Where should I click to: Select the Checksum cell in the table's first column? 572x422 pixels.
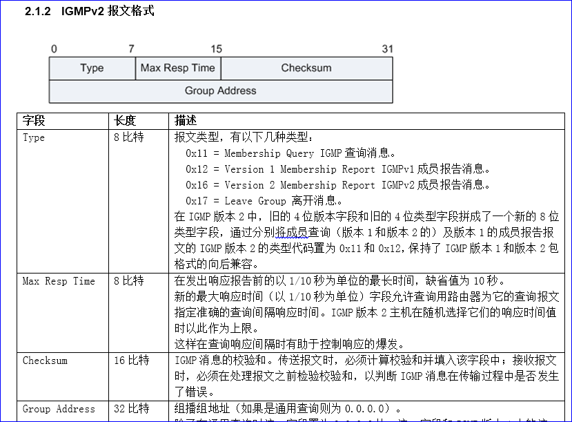pos(45,361)
